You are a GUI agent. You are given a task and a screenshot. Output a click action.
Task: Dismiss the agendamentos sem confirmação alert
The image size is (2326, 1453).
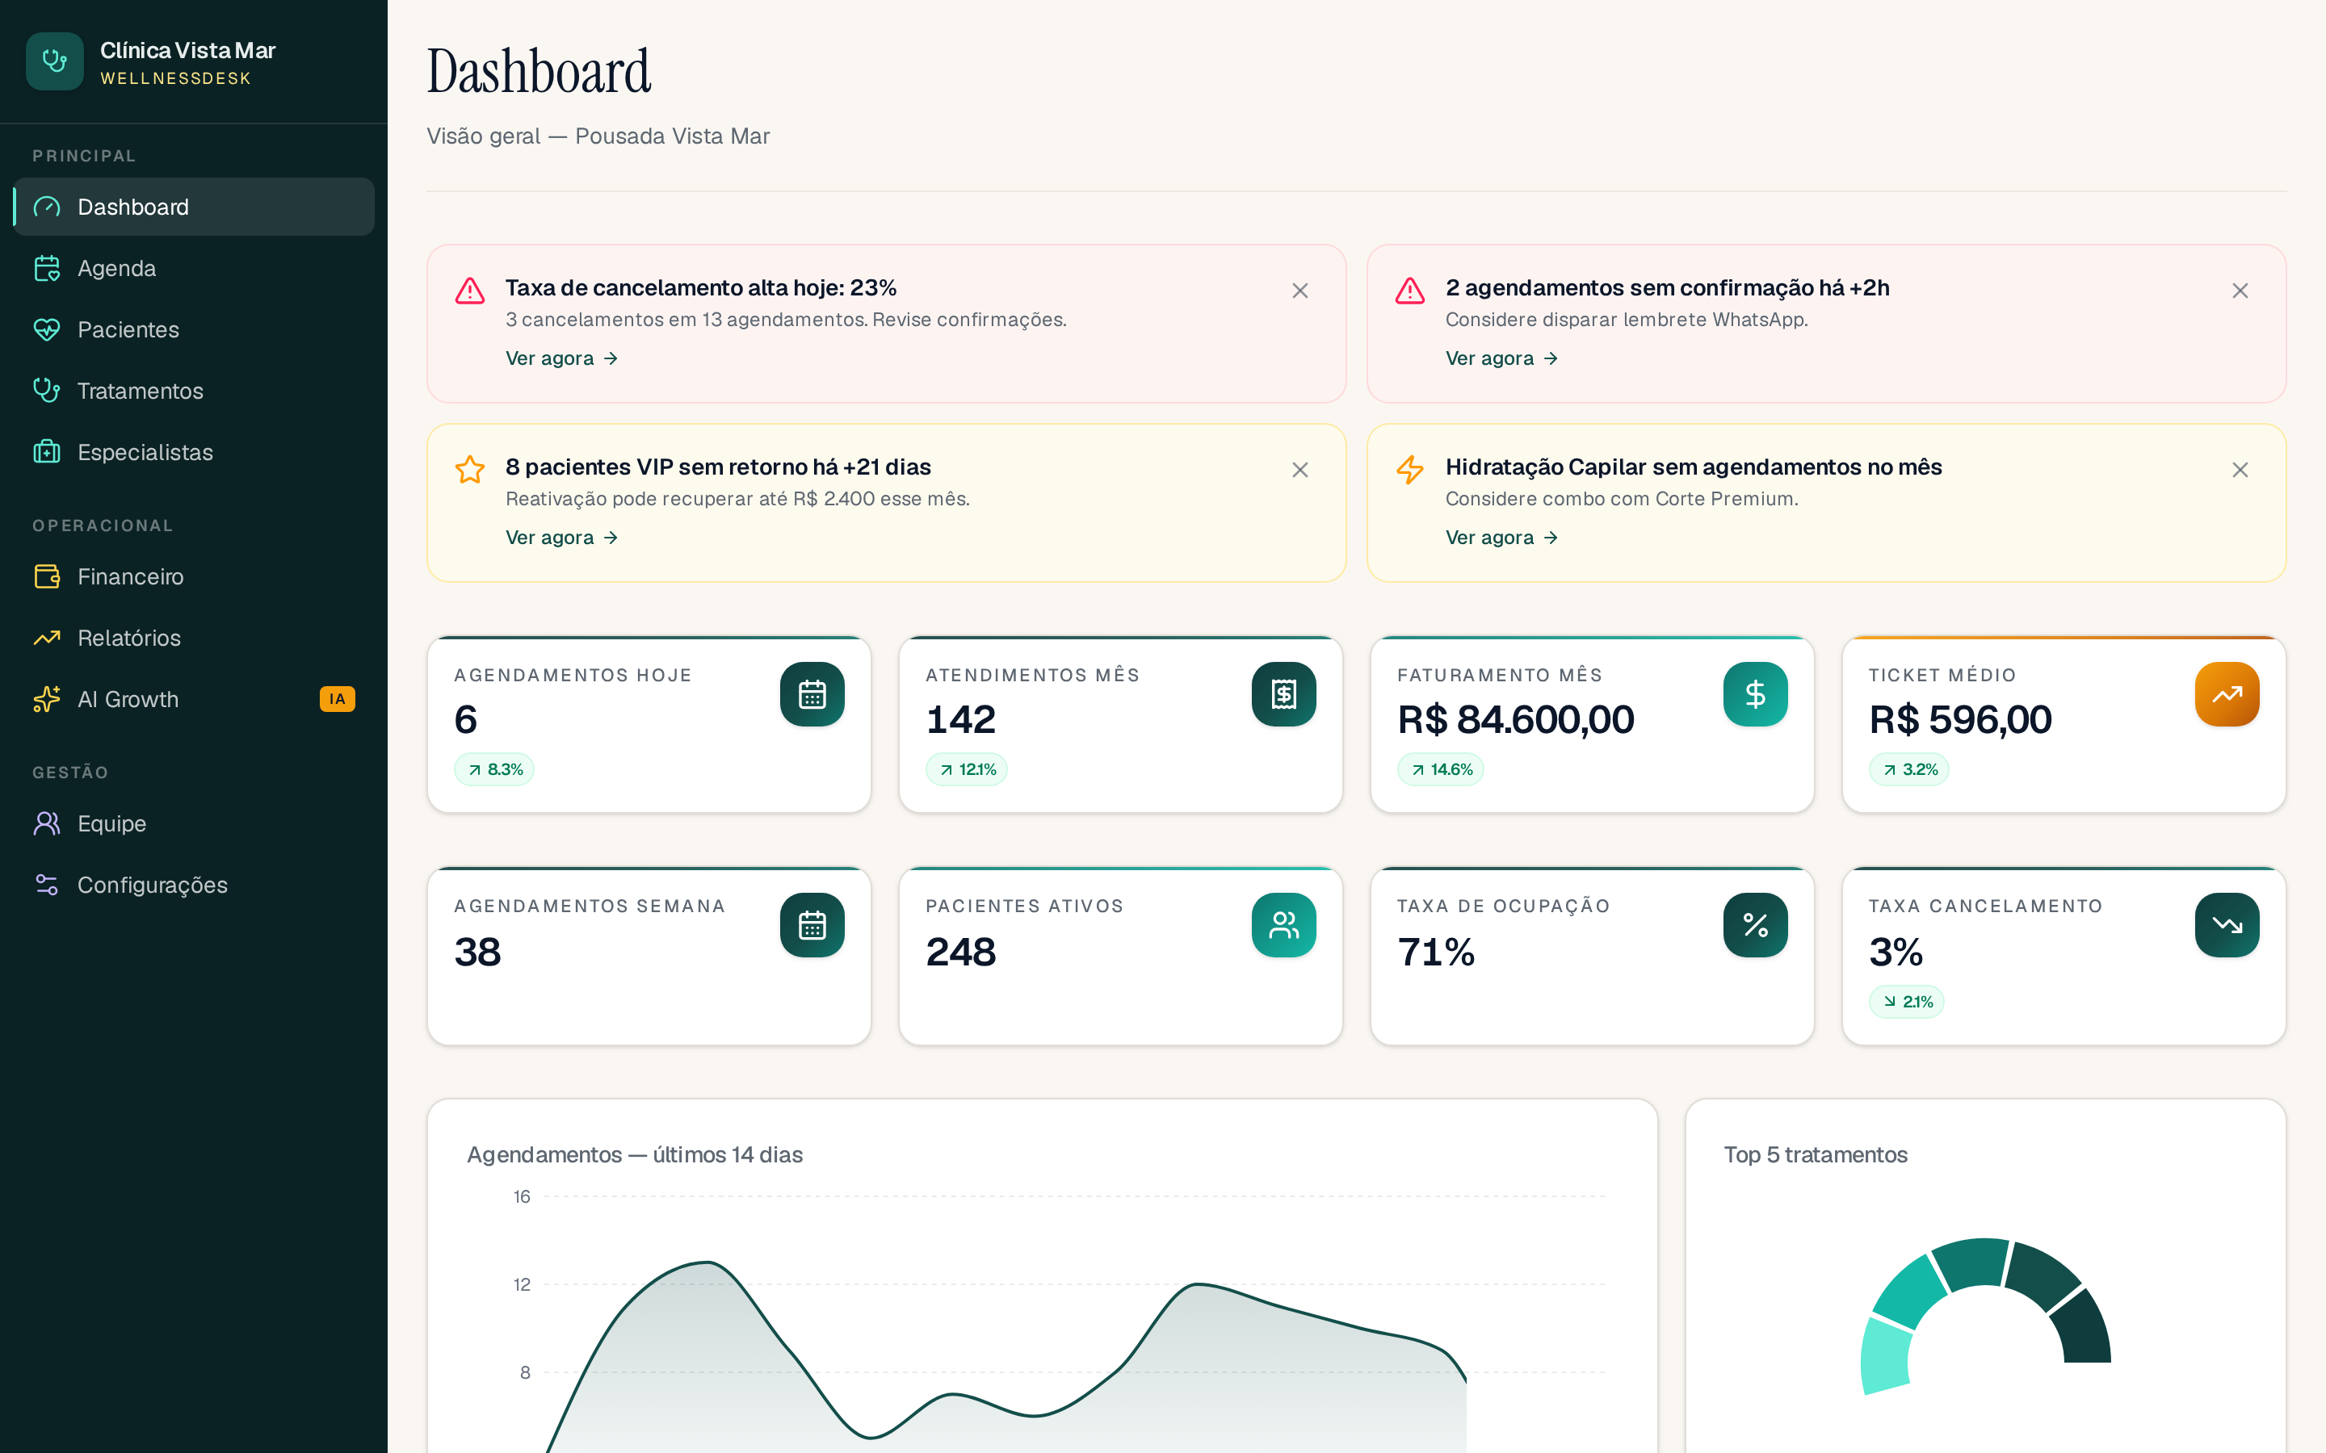[x=2240, y=291]
